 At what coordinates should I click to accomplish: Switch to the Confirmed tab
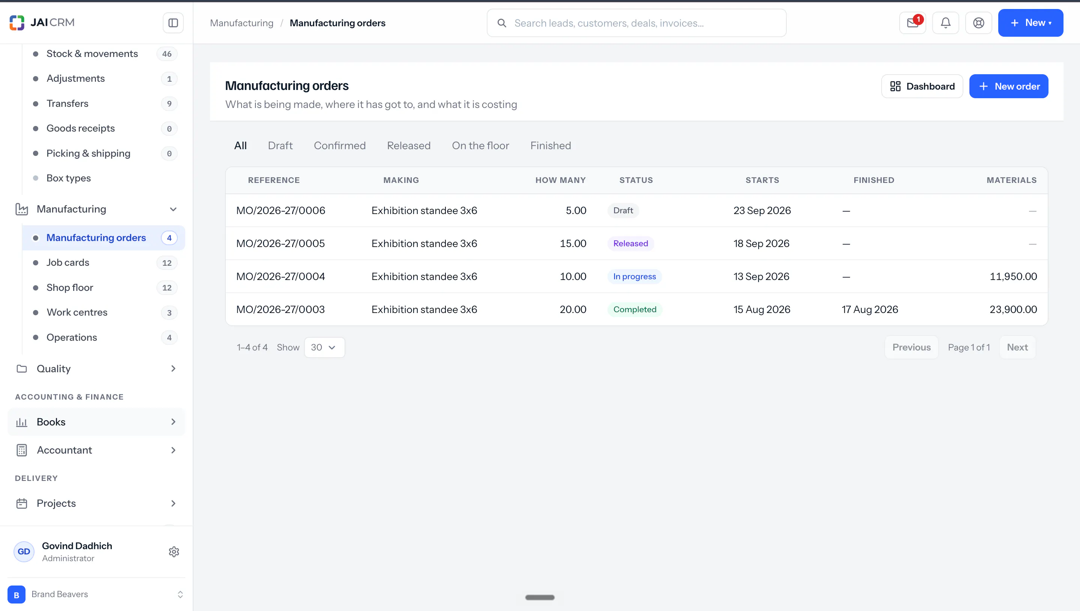[x=340, y=145]
